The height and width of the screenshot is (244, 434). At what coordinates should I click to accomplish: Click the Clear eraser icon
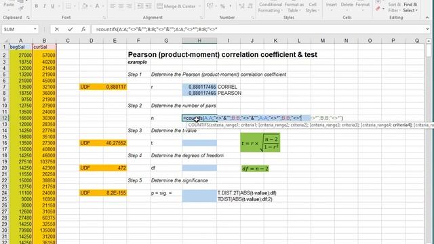click(378, 9)
